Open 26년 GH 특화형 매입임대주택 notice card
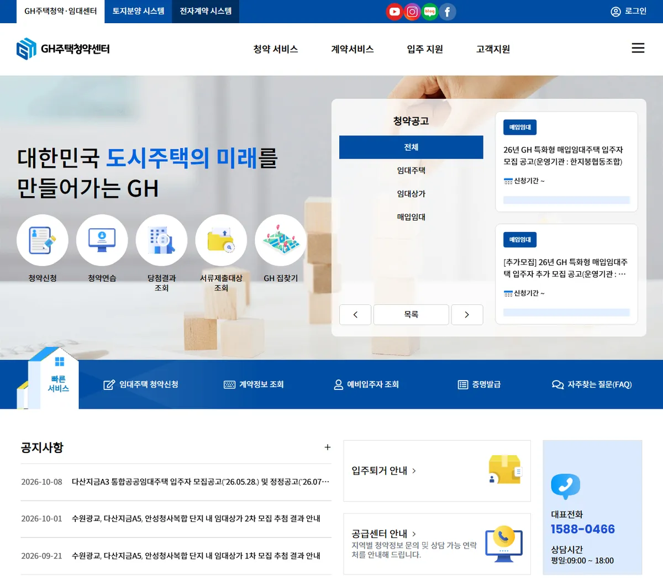 (x=566, y=162)
